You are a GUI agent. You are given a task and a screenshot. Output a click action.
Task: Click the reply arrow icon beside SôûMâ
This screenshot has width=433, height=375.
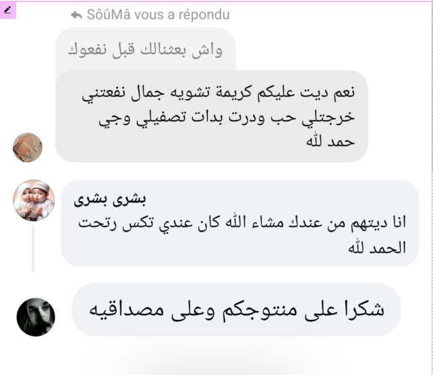coord(76,15)
